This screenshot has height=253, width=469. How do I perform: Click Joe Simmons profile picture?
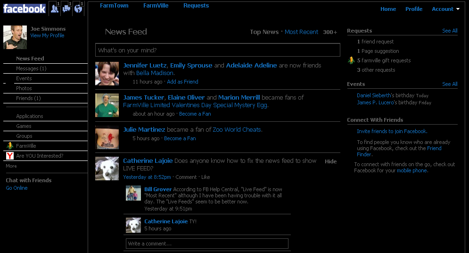coord(15,37)
